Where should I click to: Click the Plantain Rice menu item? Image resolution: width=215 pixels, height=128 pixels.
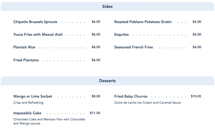[24, 47]
